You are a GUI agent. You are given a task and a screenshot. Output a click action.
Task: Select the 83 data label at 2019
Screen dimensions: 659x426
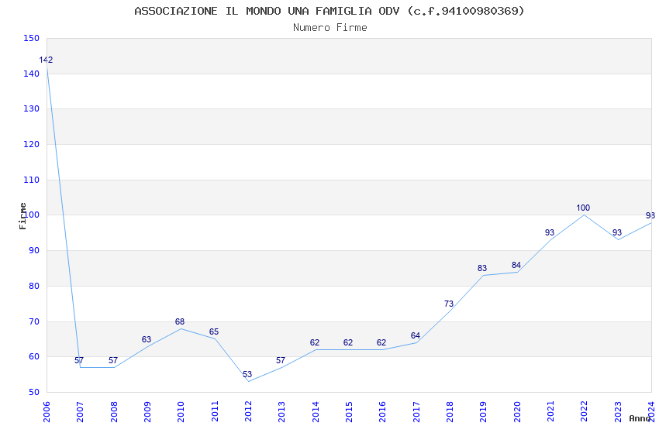482,268
